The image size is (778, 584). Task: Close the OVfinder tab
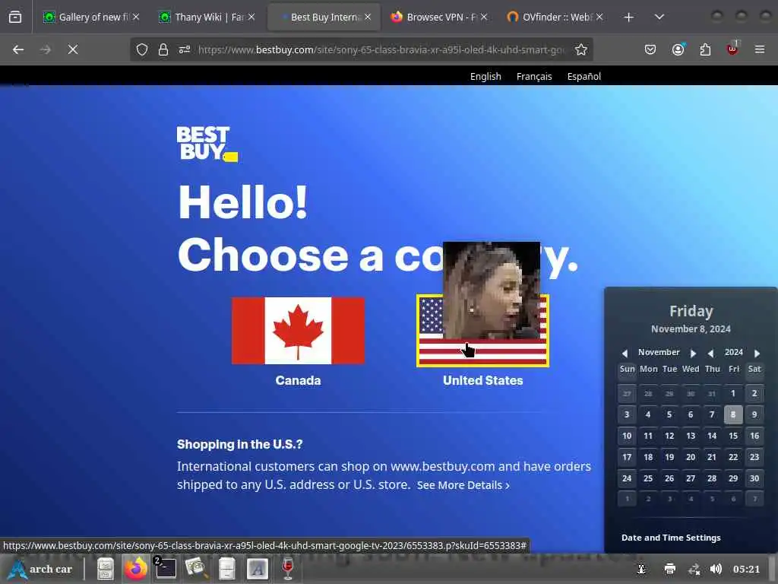tap(599, 17)
